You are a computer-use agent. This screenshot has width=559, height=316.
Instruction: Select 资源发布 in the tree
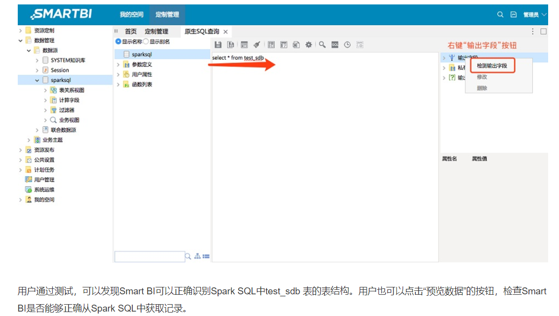point(44,150)
